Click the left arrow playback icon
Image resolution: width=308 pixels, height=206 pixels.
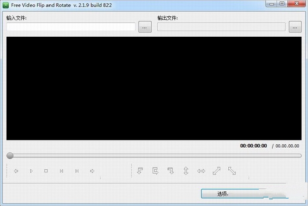(x=16, y=171)
